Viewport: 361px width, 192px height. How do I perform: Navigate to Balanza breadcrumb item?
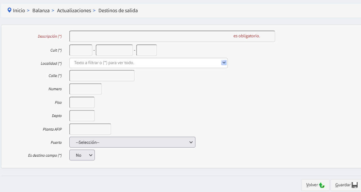pyautogui.click(x=41, y=11)
